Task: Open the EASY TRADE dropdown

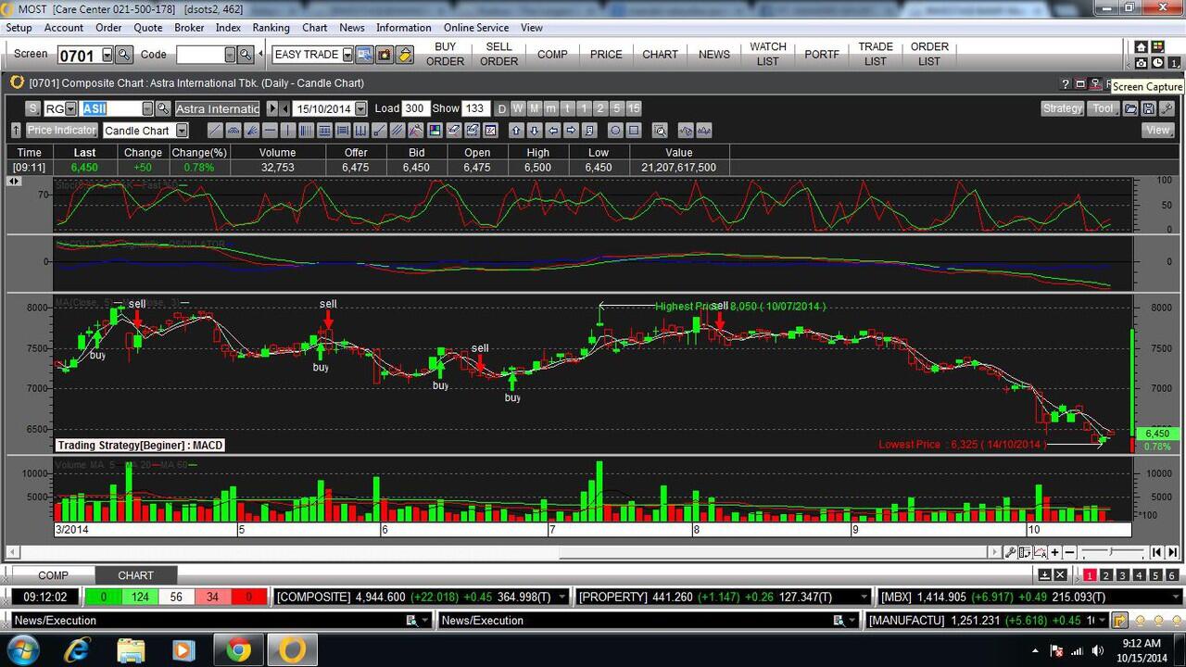Action: tap(347, 55)
